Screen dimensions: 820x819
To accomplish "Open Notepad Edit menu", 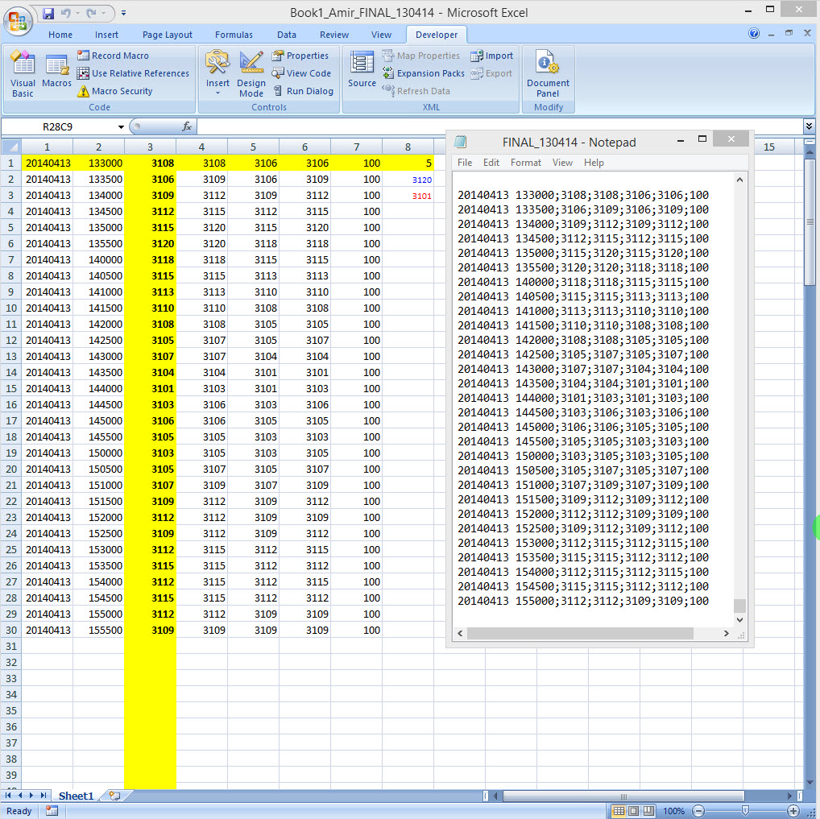I will pos(491,163).
